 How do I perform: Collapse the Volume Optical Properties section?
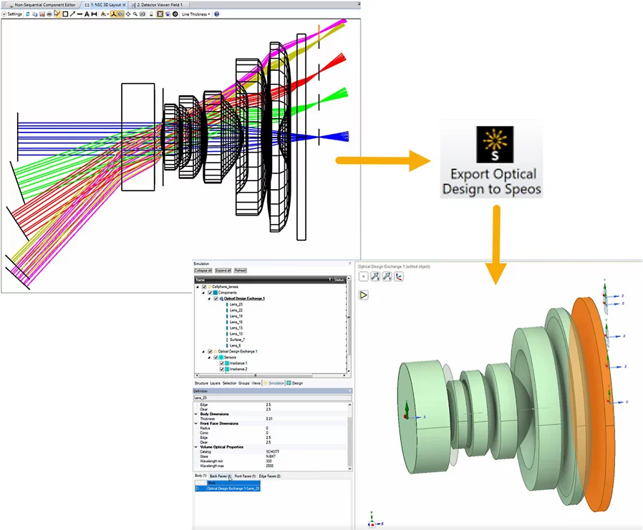(196, 447)
